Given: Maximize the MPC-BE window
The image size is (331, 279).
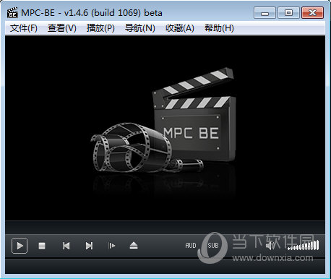Looking at the screenshot, I should click(x=288, y=13).
